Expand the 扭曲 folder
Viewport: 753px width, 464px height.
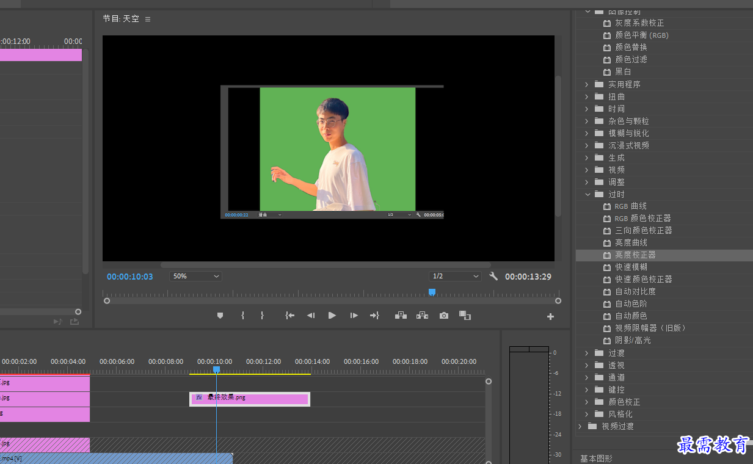[x=587, y=96]
